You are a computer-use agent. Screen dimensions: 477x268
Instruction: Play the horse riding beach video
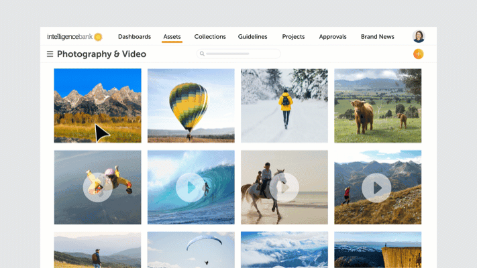[x=284, y=188]
